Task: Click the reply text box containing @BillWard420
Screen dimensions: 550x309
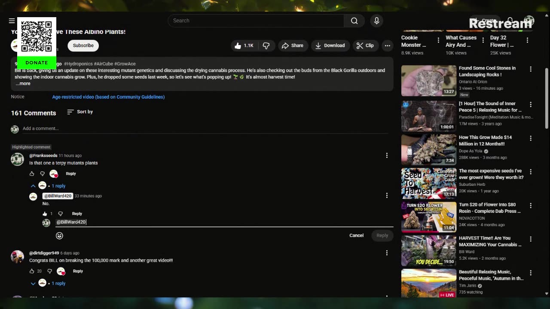Action: click(224, 222)
